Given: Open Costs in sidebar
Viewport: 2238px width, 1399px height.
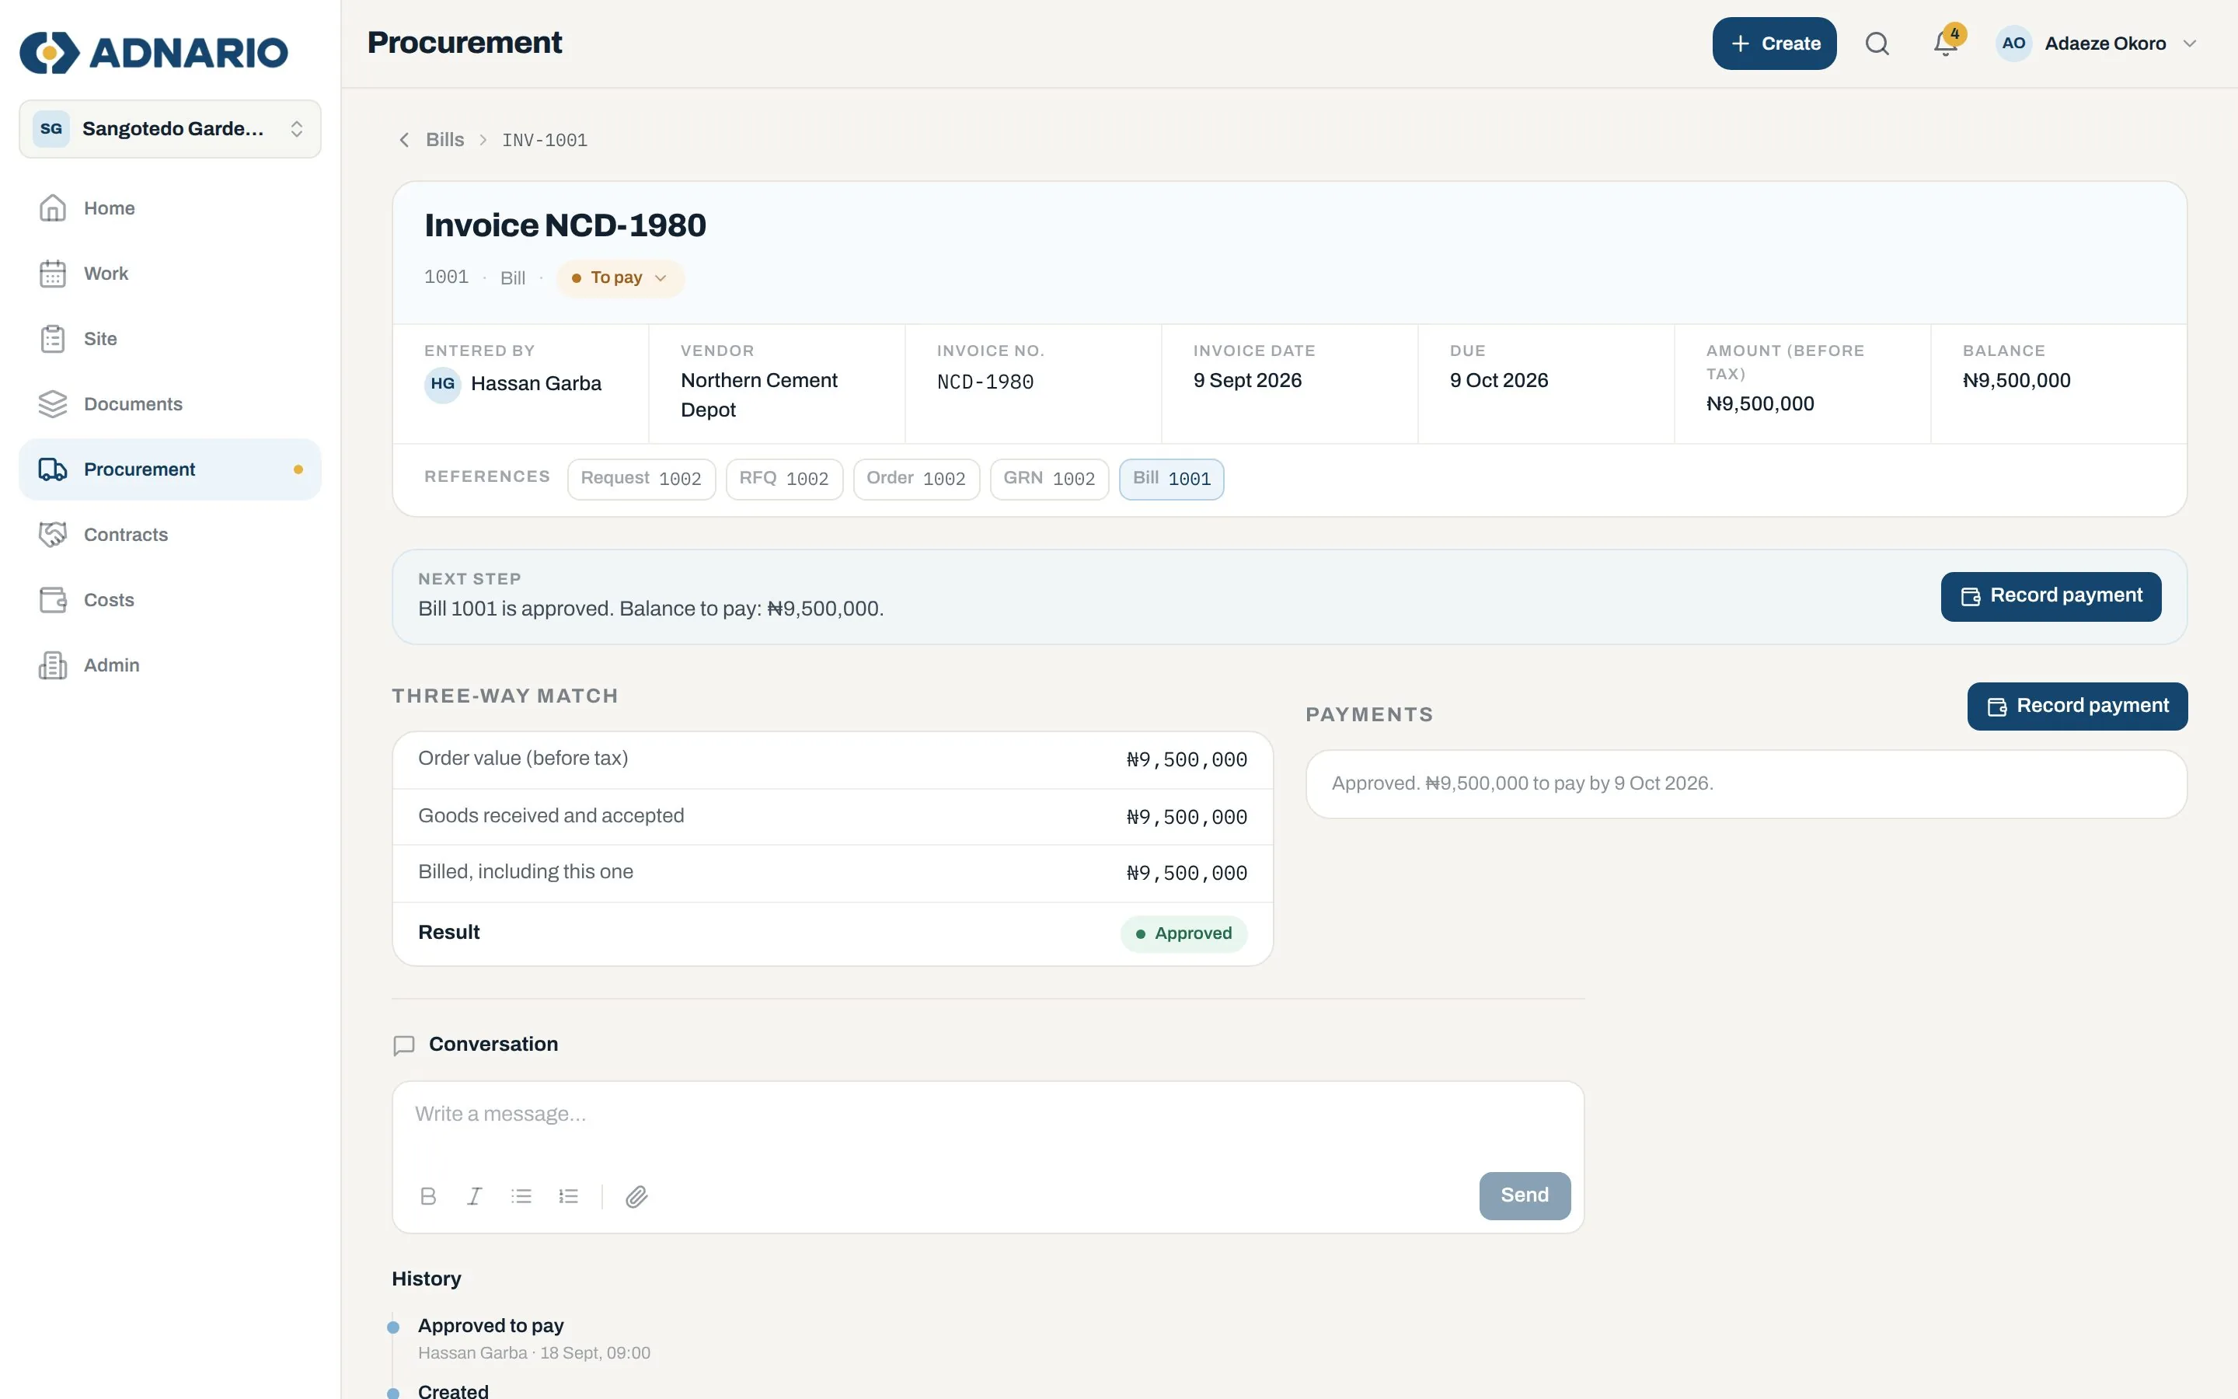Looking at the screenshot, I should (170, 599).
